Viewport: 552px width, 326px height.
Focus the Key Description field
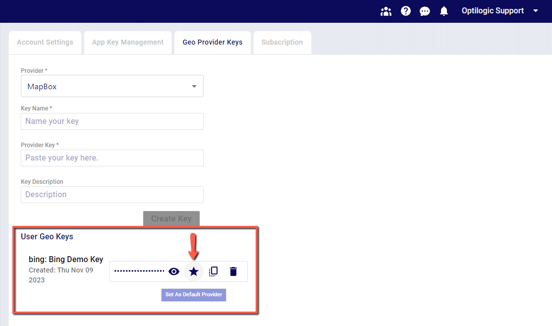[x=112, y=194]
